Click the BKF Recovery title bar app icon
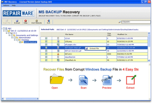The height and width of the screenshot is (103, 152). click(3, 2)
